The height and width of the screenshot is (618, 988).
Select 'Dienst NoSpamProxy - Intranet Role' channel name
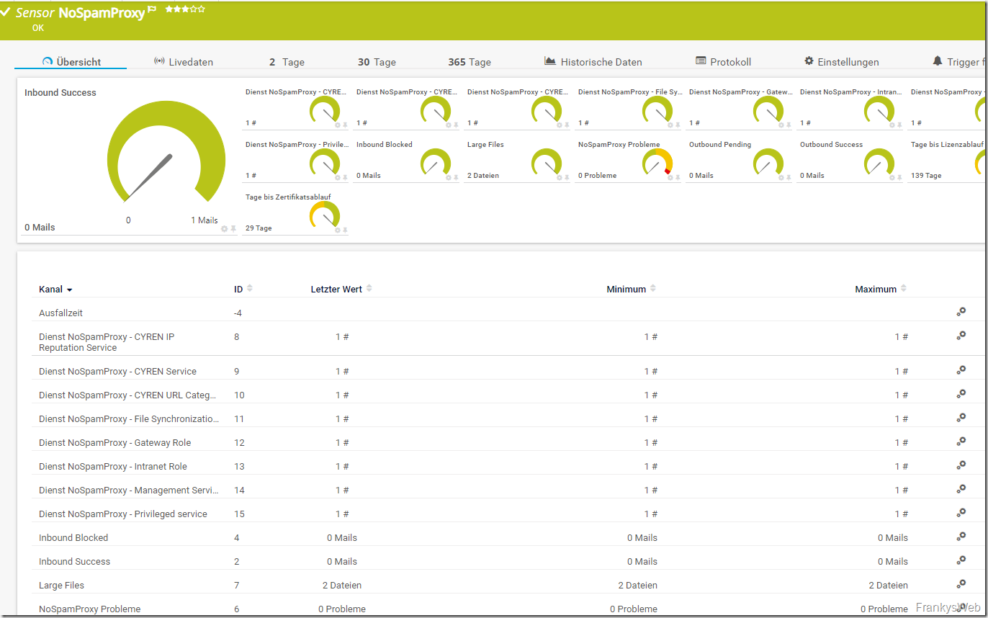point(113,466)
